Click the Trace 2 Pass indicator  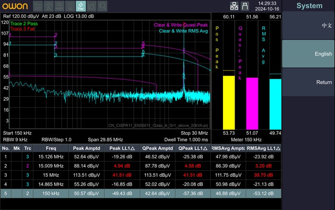pos(24,23)
